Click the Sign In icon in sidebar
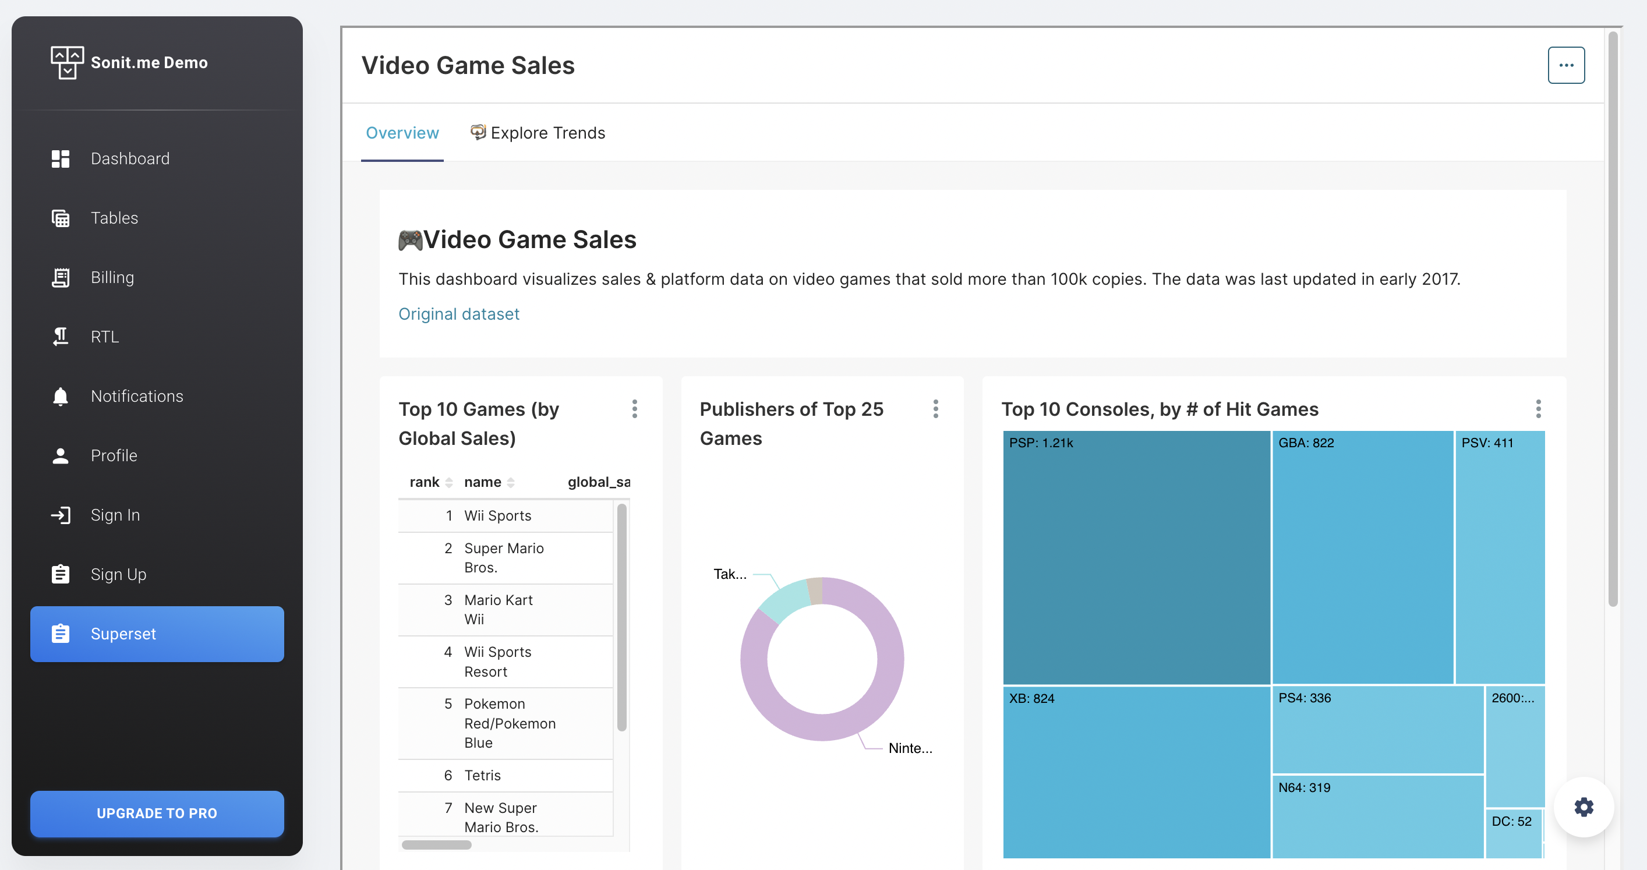 60,514
